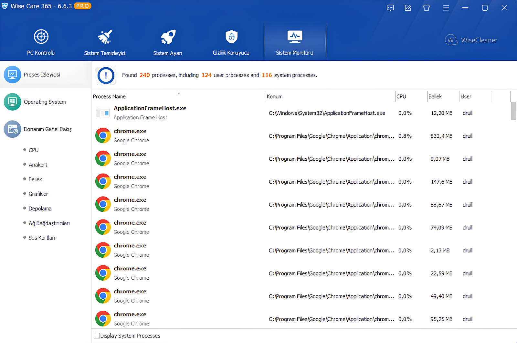
Task: Open Operating System section
Action: click(46, 102)
